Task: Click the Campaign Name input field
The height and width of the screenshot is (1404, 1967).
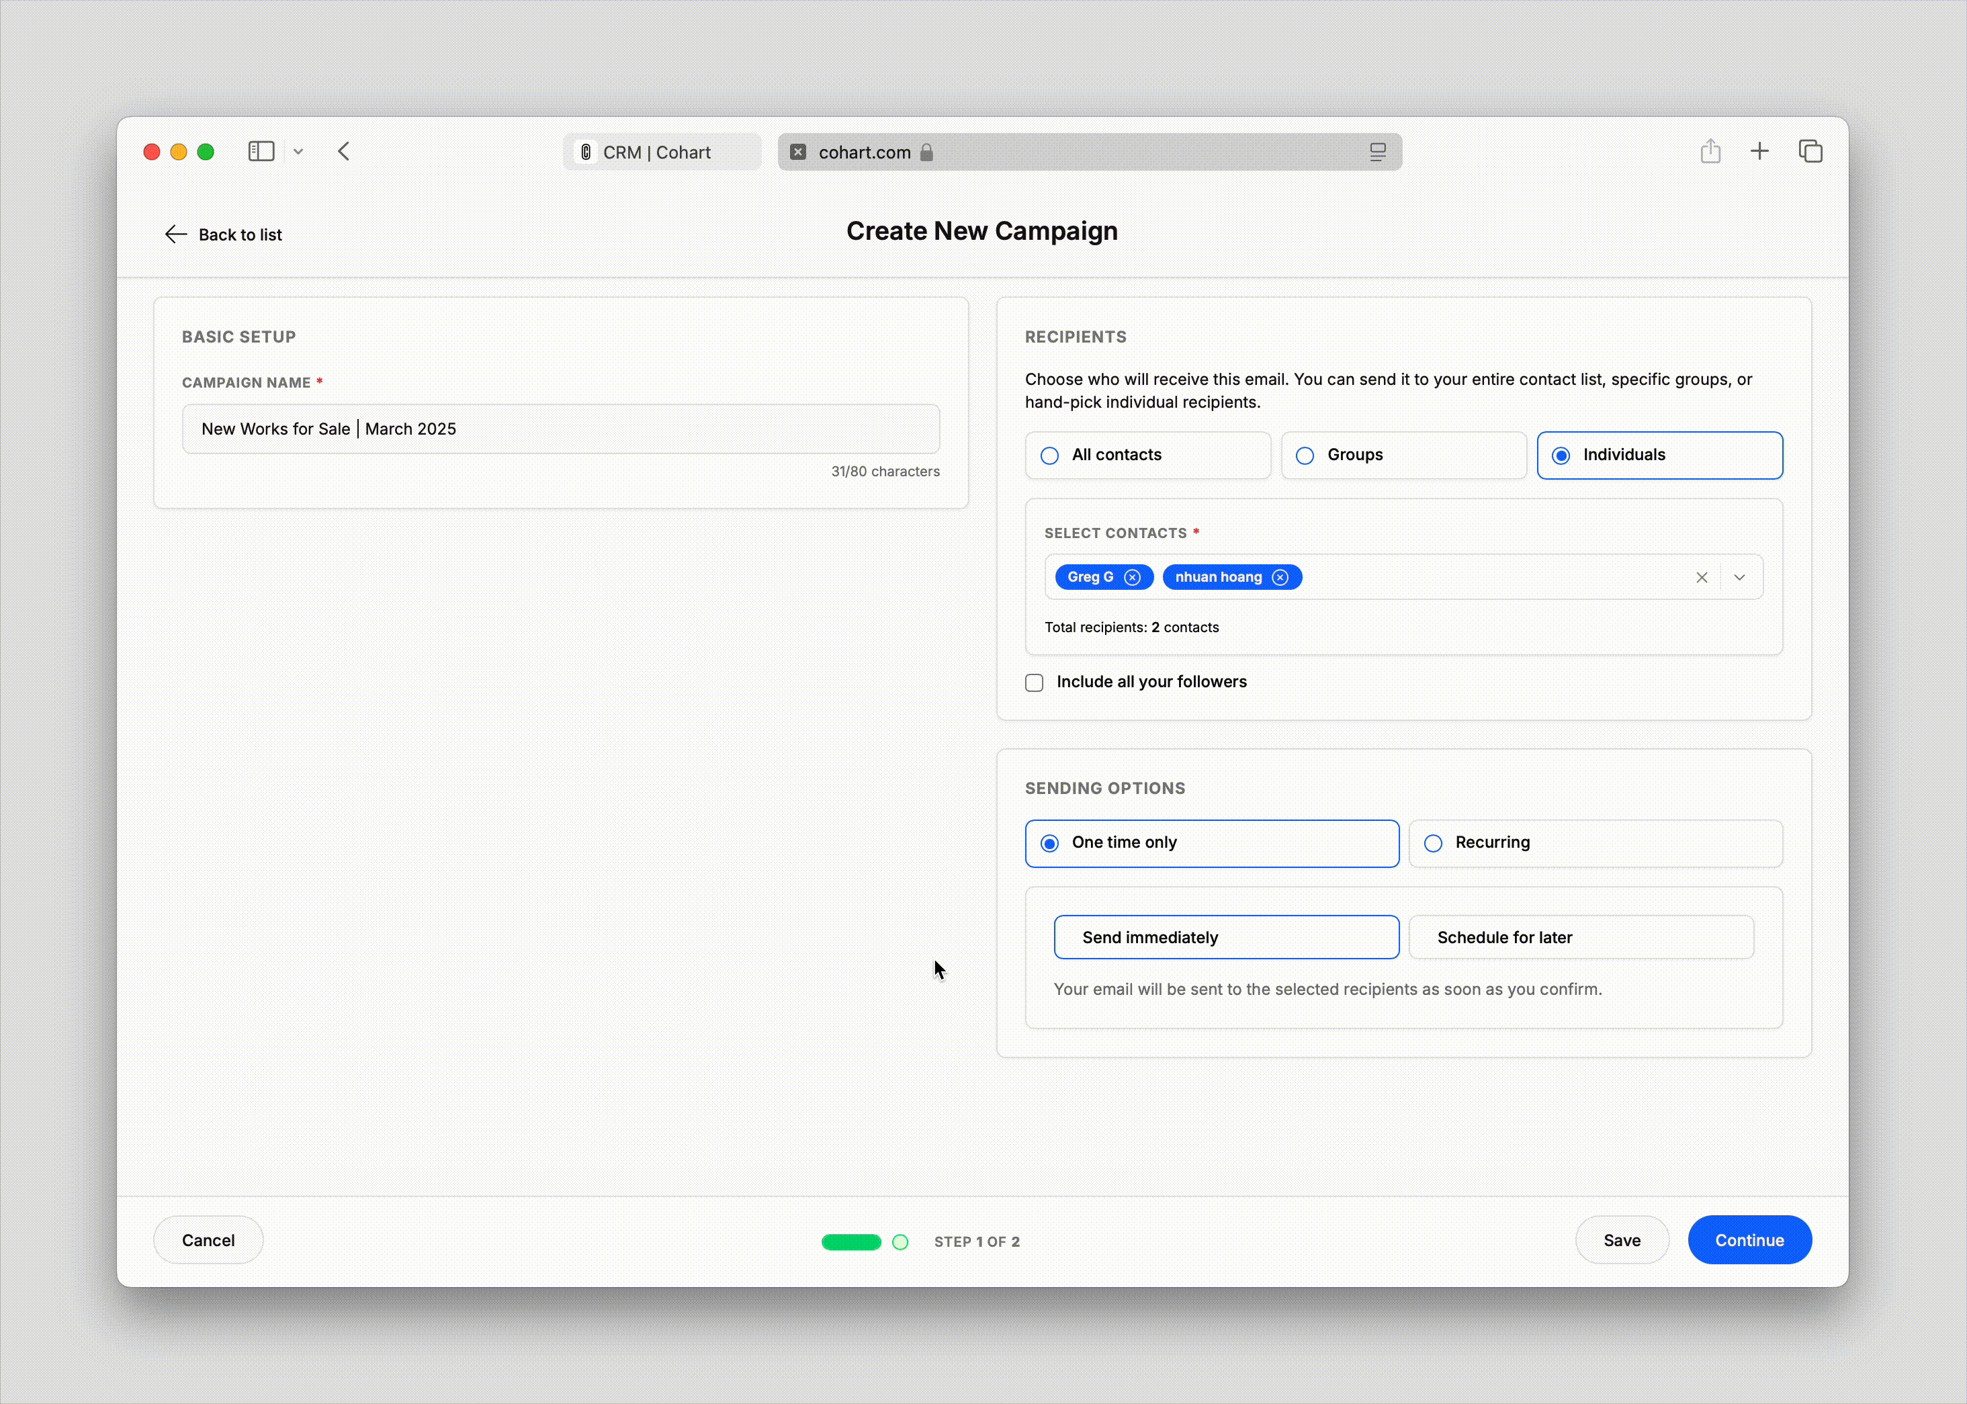Action: pos(561,429)
